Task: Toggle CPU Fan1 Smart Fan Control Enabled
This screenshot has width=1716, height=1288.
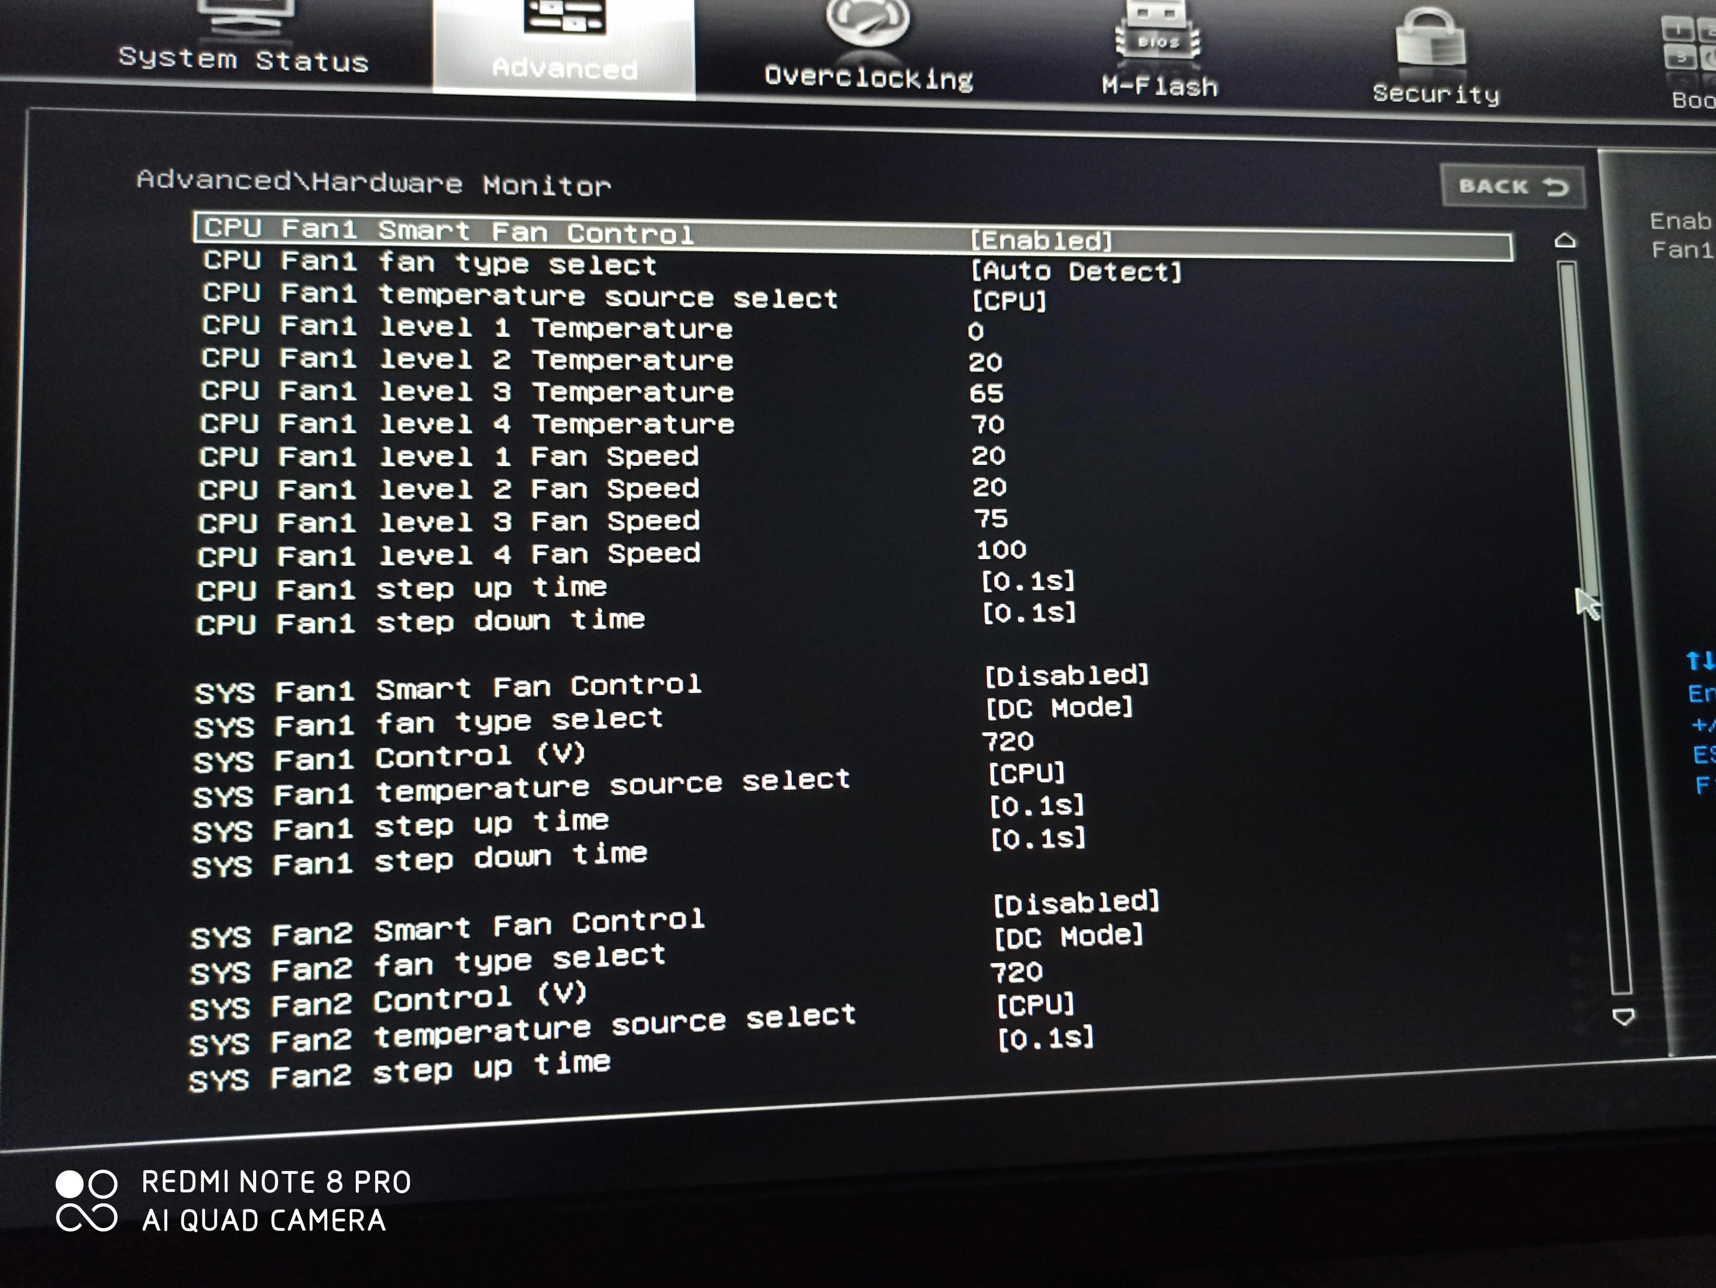Action: [x=1041, y=240]
